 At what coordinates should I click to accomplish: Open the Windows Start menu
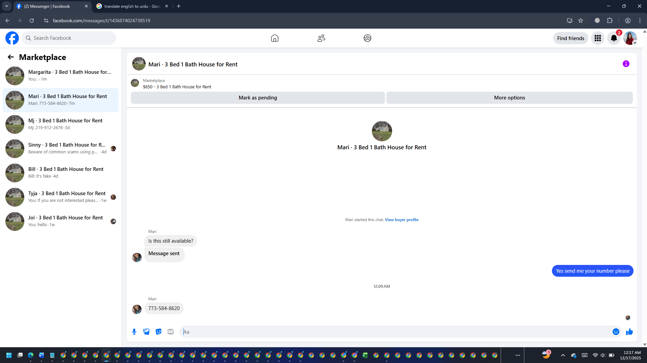point(9,355)
